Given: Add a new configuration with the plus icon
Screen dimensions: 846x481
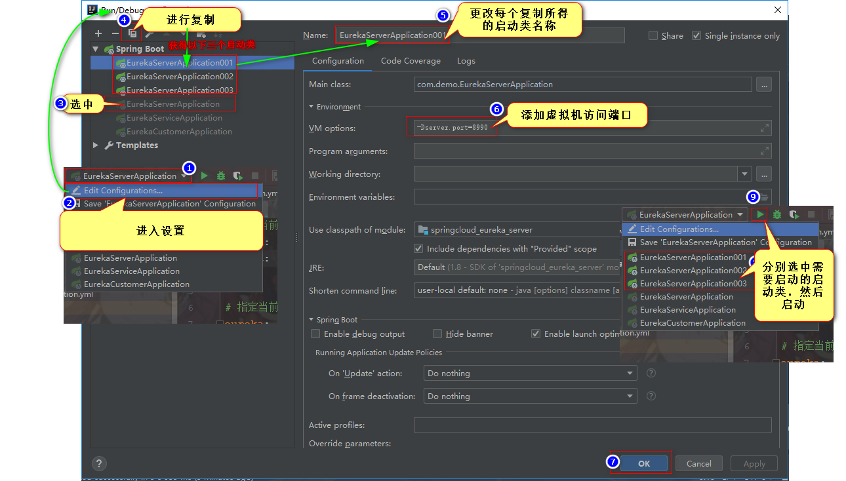Looking at the screenshot, I should pos(98,33).
